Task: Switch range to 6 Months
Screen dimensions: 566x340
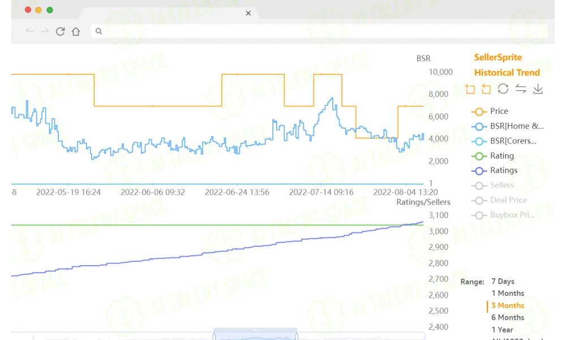Action: (508, 317)
